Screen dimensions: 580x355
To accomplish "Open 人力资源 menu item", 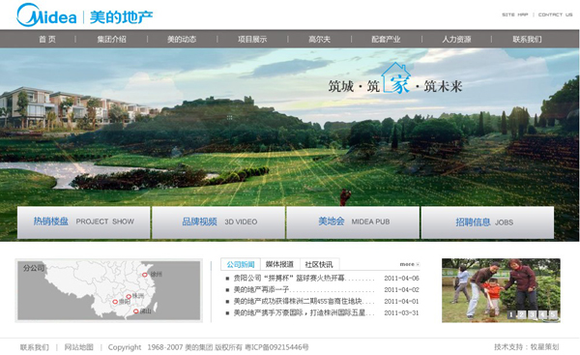I will (457, 40).
